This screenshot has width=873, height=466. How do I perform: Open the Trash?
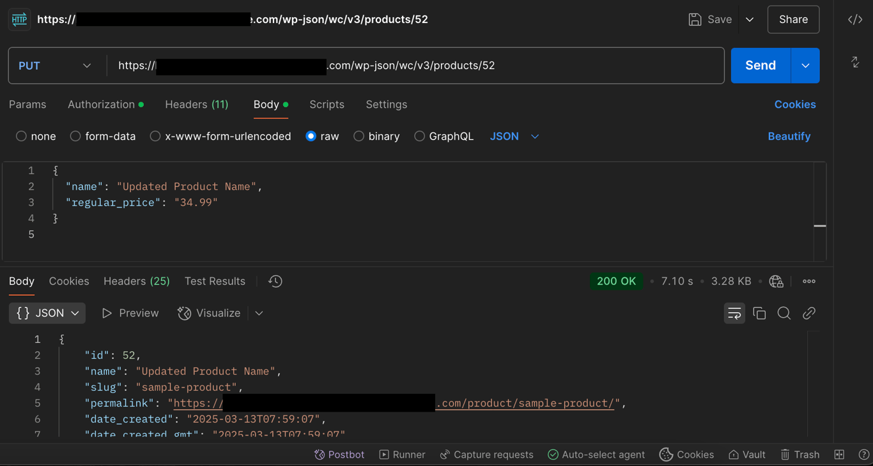(800, 455)
